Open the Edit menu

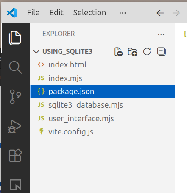tap(56, 13)
